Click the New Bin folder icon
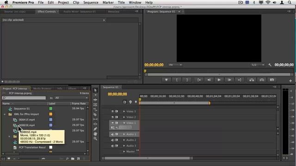 click(73, 159)
